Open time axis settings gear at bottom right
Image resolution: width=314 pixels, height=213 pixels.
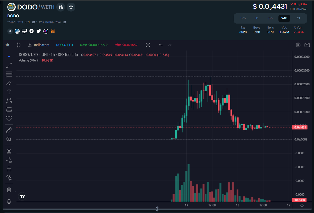(302, 205)
